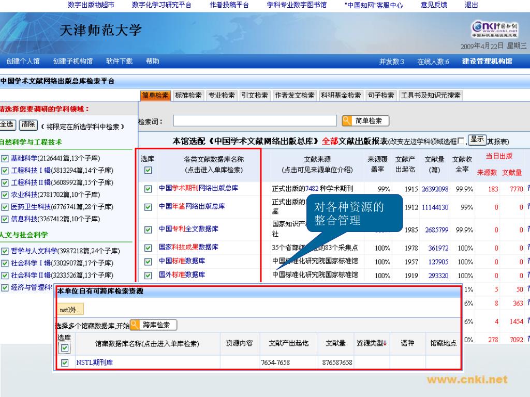The height and width of the screenshot is (397, 530).
Task: Open the 中国标准数据库 link
Action: (182, 261)
